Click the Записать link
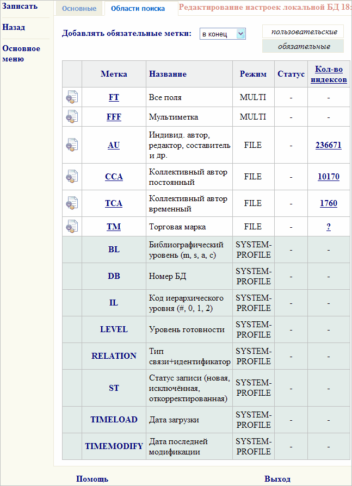The image size is (352, 486). click(x=20, y=7)
